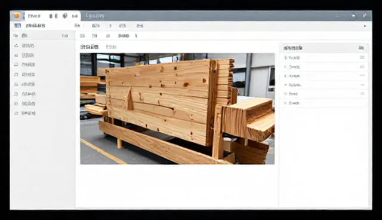
Task: Select the grey secondary tab beside the bold heading
Action: (x=111, y=47)
